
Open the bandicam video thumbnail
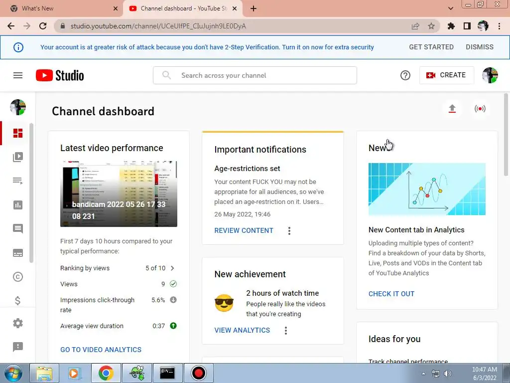[x=119, y=194]
